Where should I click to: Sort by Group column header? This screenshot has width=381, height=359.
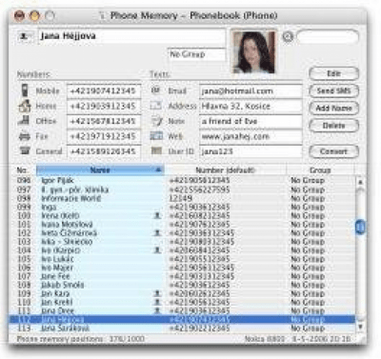pyautogui.click(x=320, y=170)
